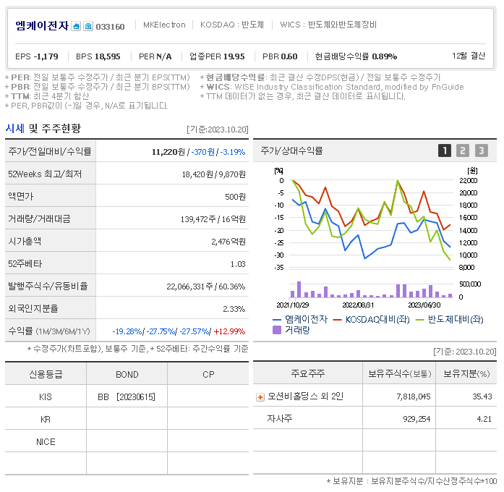Select the 자사주 shareholder row label
The image size is (504, 492).
(279, 419)
